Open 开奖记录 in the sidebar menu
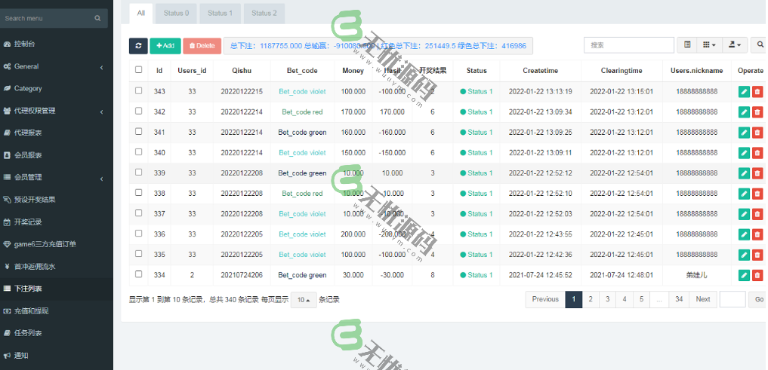768x370 pixels. pyautogui.click(x=28, y=222)
